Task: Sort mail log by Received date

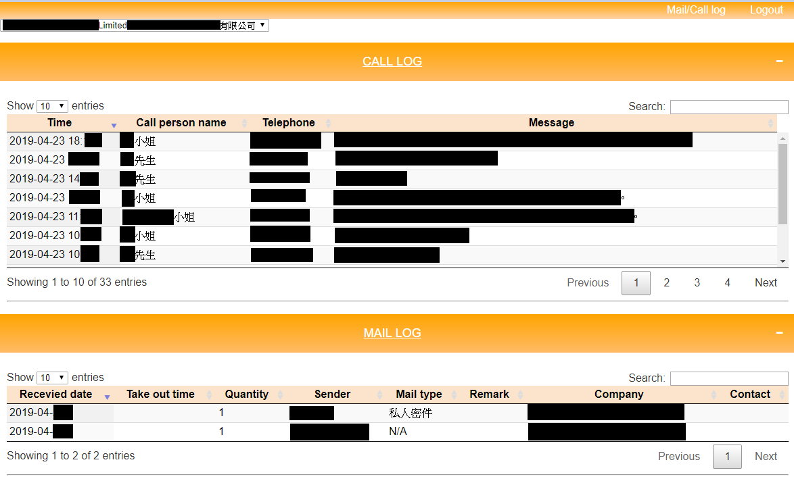Action: [55, 395]
